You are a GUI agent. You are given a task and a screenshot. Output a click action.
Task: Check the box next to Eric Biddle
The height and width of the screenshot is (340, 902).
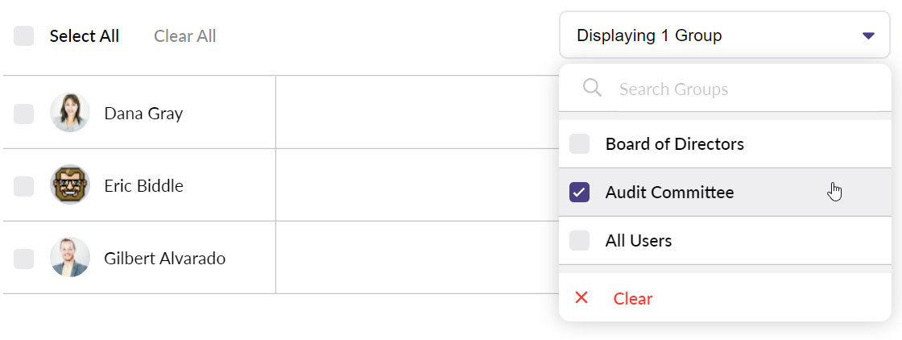pos(24,186)
